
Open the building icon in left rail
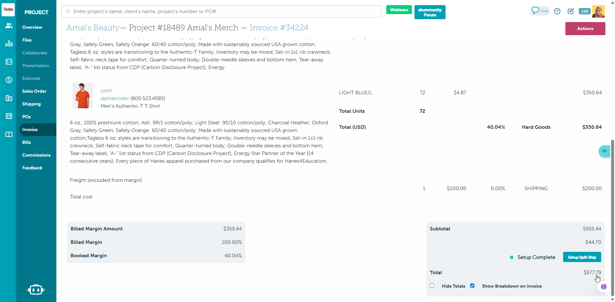click(x=9, y=98)
